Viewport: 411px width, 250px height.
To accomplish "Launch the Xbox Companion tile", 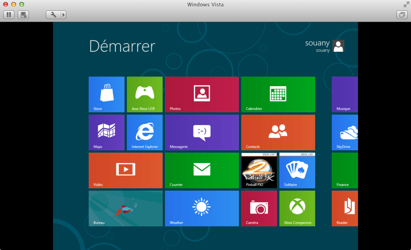I will pyautogui.click(x=297, y=208).
